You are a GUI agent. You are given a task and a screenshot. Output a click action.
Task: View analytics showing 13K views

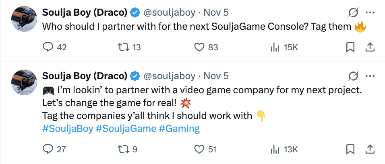[275, 150]
